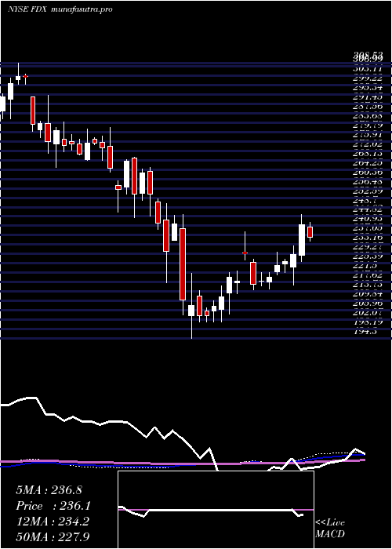Click the 272.02 price axis label

368,144
